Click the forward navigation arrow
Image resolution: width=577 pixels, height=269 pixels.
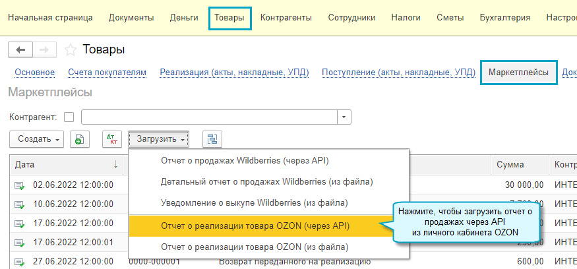pyautogui.click(x=44, y=49)
